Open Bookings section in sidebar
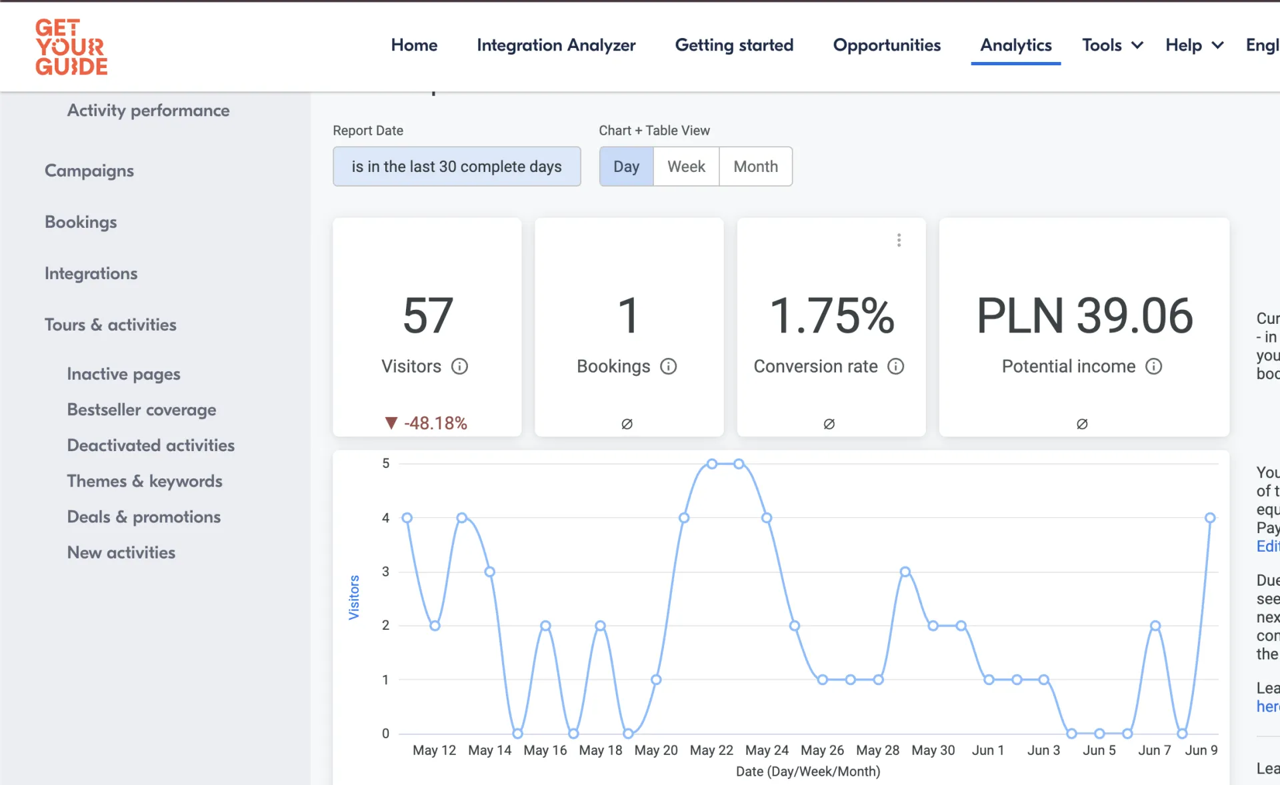This screenshot has width=1280, height=785. [x=81, y=223]
